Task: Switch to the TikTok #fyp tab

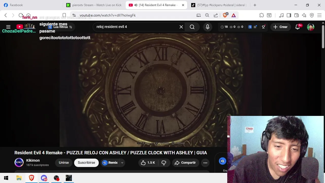Action: pos(219,5)
